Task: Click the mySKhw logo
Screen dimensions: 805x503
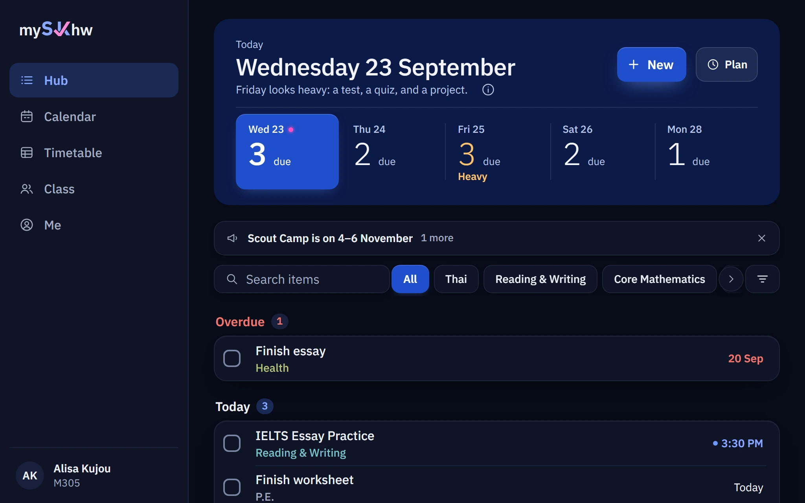Action: 56,29
